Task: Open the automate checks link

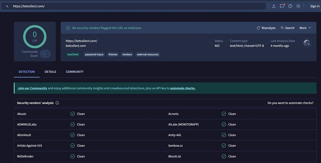Action: pyautogui.click(x=183, y=88)
